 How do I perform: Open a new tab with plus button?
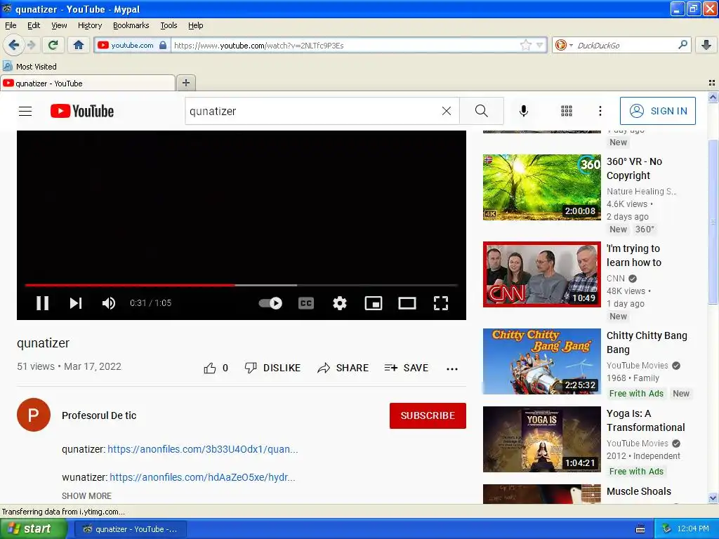(x=185, y=83)
